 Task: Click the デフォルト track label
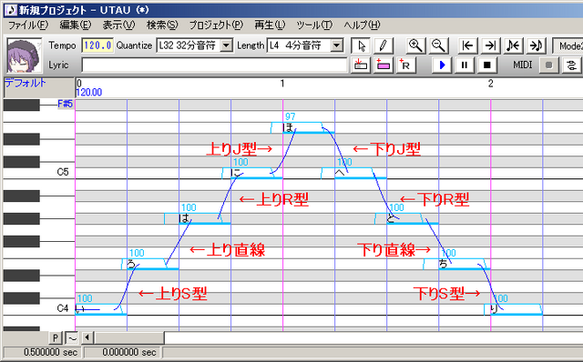coord(26,83)
